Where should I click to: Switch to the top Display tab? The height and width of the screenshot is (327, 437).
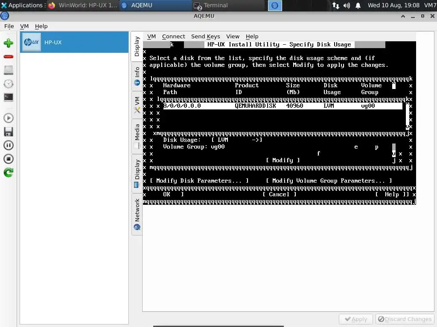click(137, 46)
